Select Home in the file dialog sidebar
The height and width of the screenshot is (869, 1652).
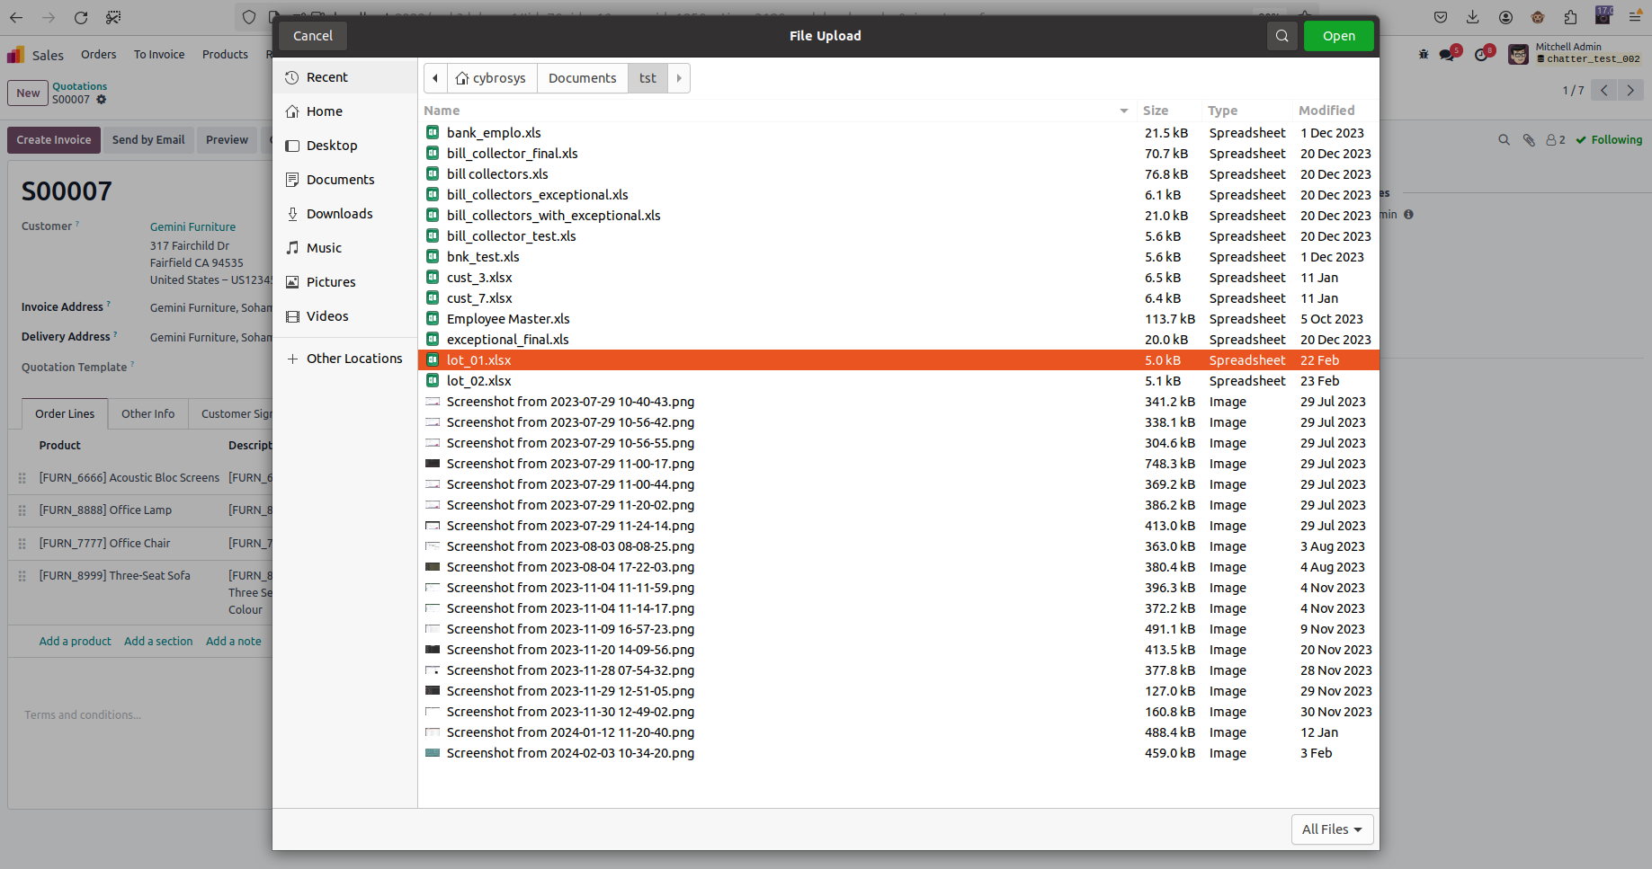(345, 111)
